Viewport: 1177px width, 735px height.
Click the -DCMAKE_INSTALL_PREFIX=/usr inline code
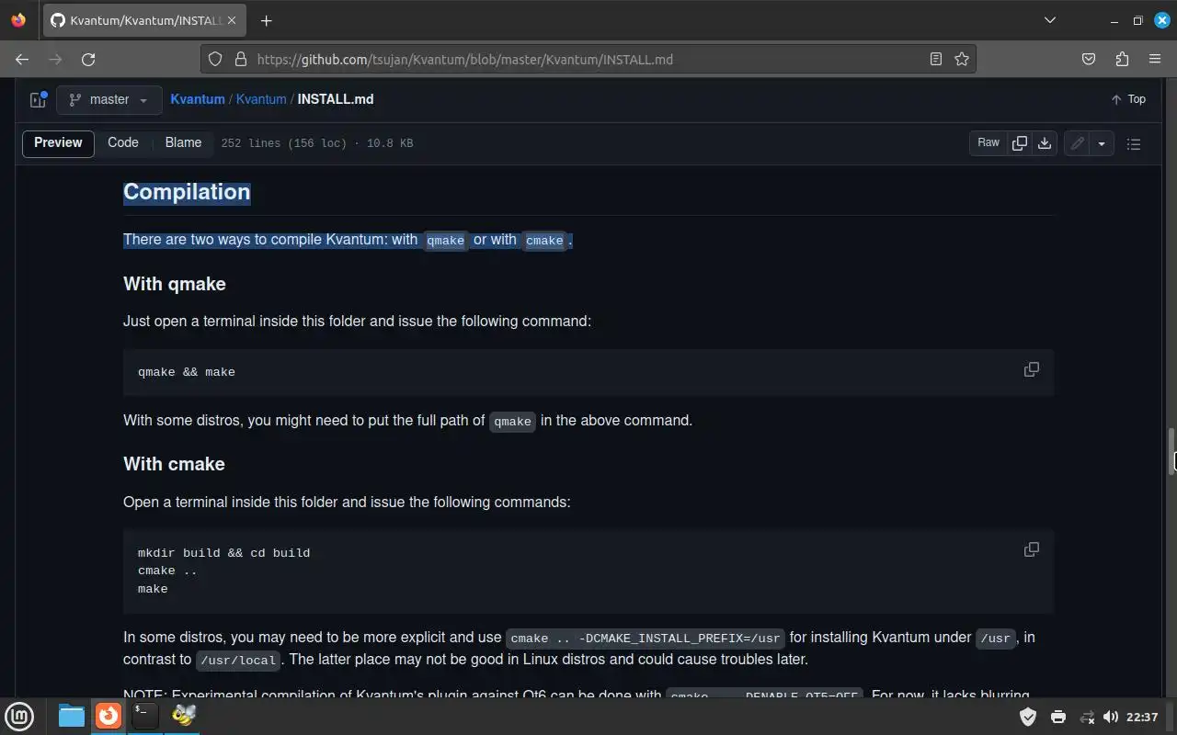[646, 638]
